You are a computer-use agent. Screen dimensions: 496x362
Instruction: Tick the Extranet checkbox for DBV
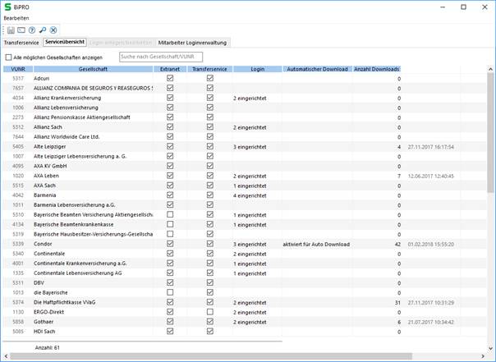(x=170, y=283)
